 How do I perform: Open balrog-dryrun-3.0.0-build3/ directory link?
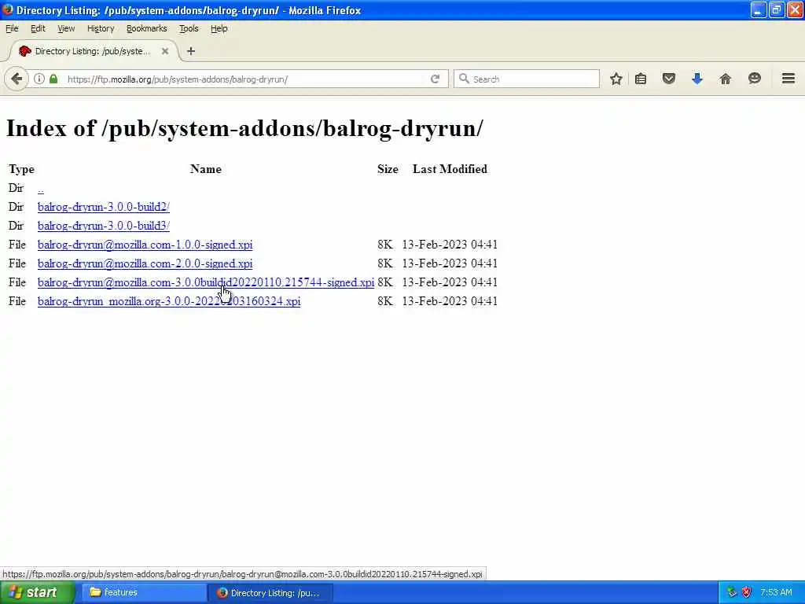pos(104,226)
